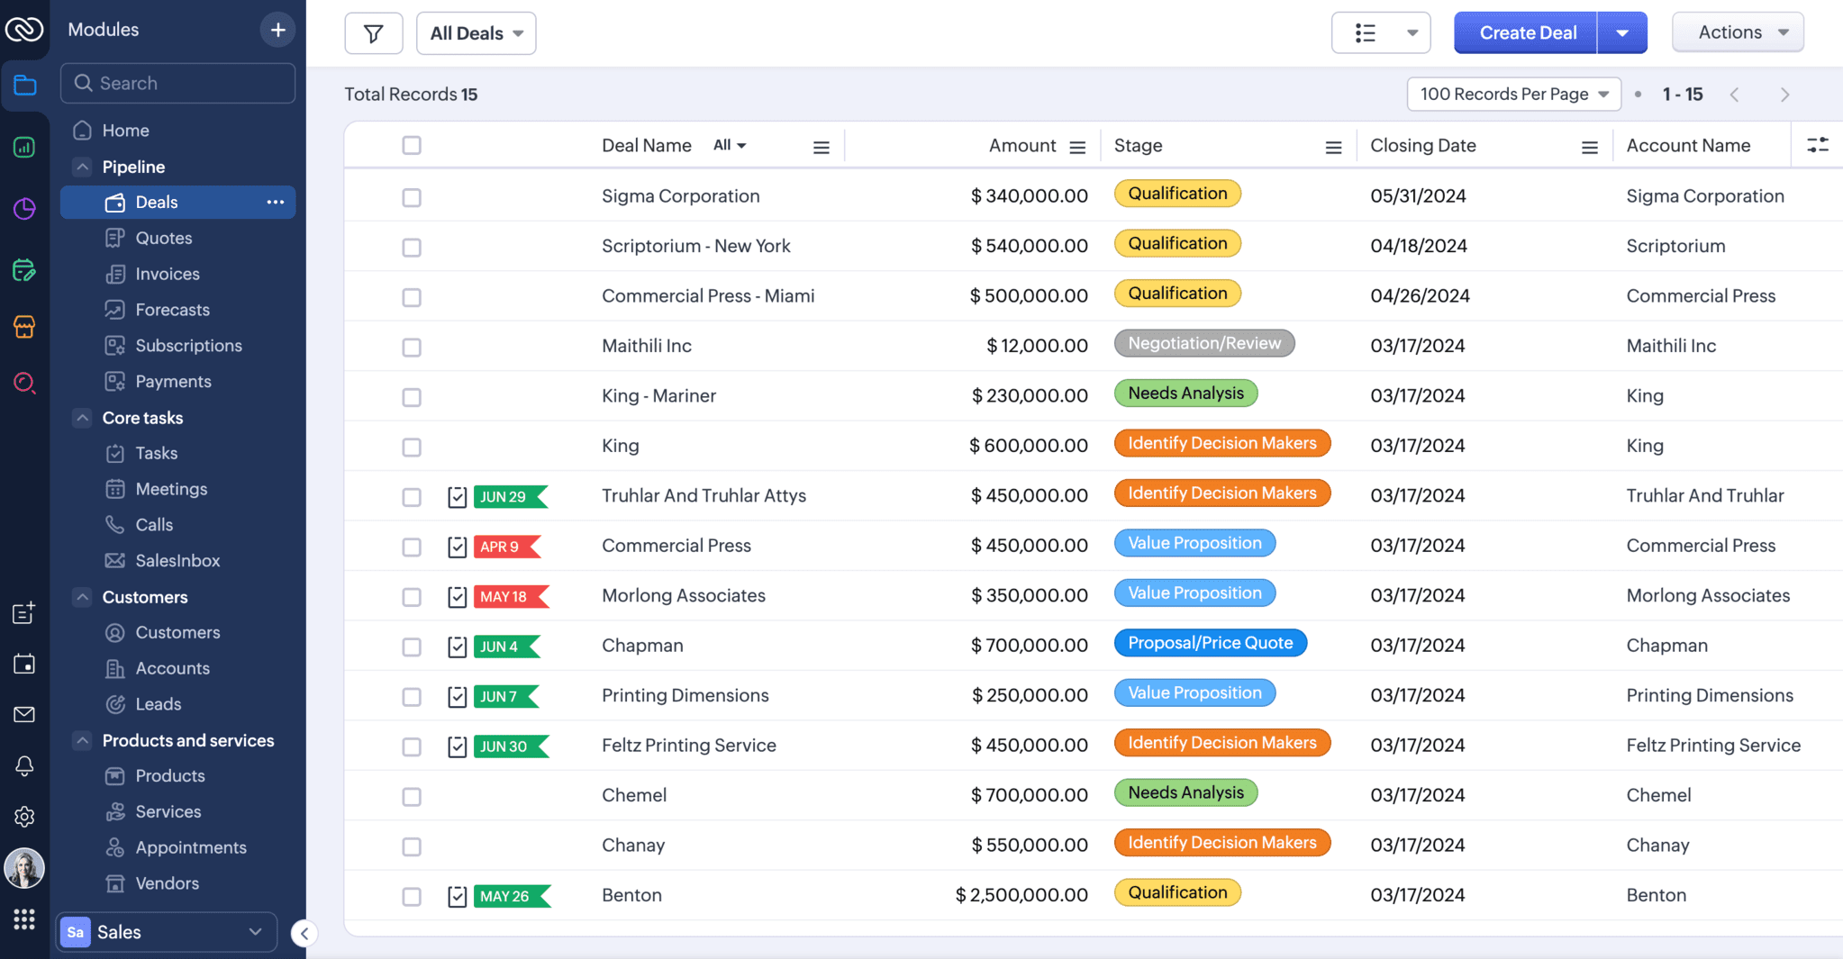Select the checkbox for Sigma Corporation row
Image resolution: width=1843 pixels, height=959 pixels.
[412, 196]
